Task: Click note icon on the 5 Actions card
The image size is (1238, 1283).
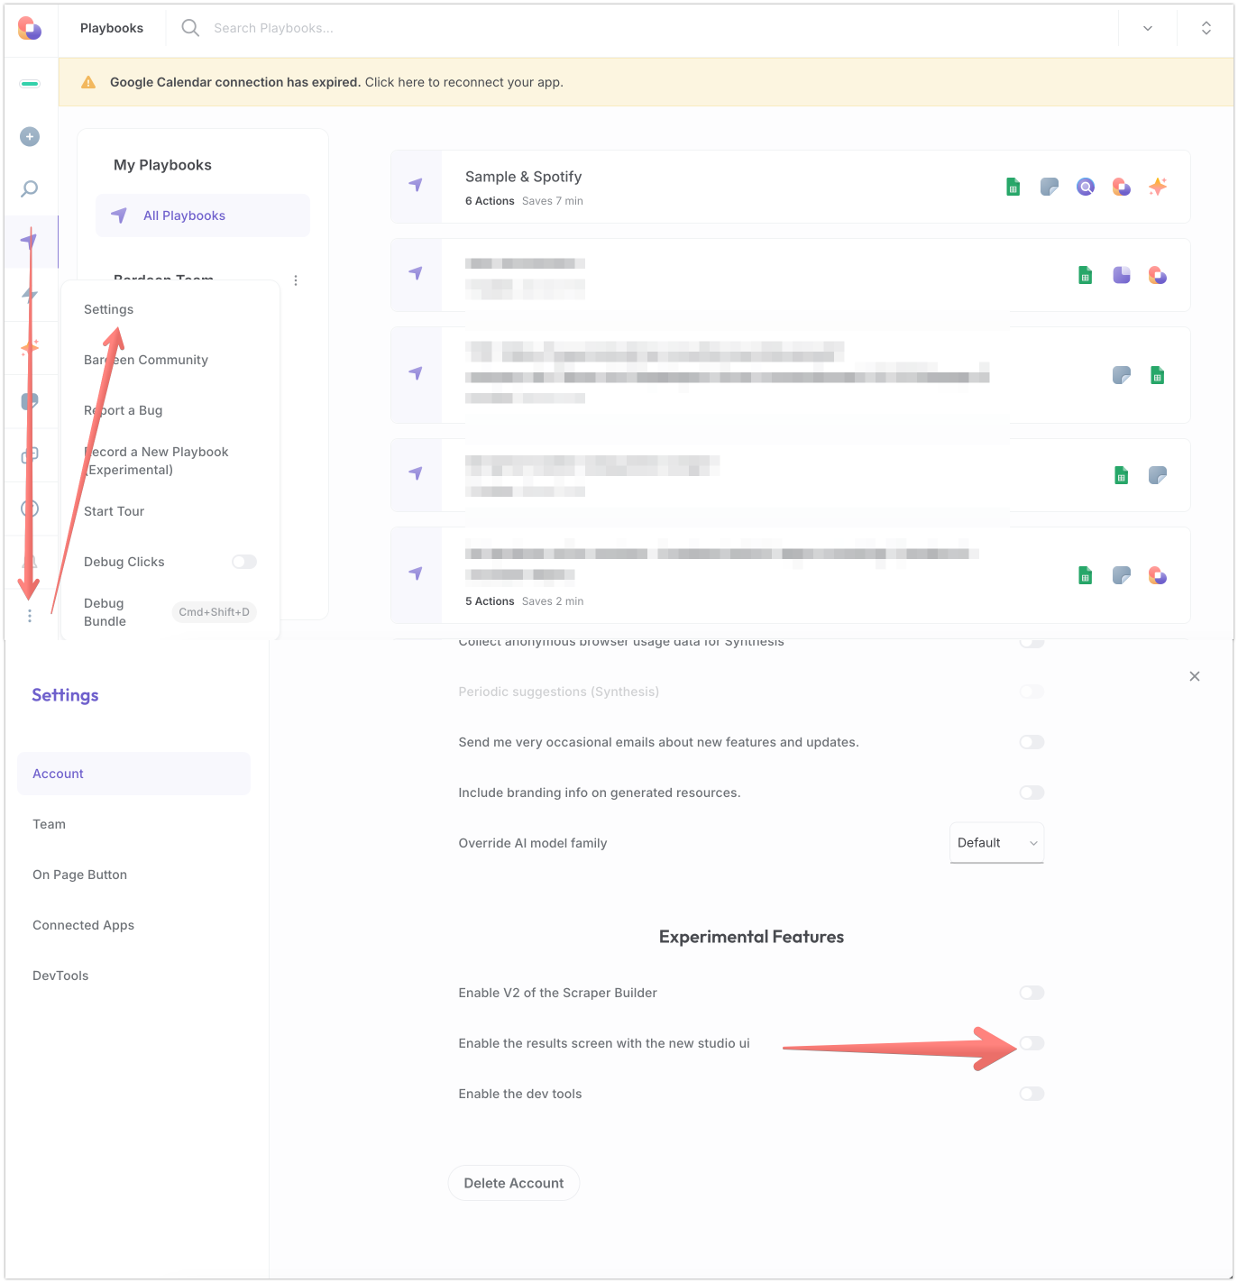Action: point(1122,575)
